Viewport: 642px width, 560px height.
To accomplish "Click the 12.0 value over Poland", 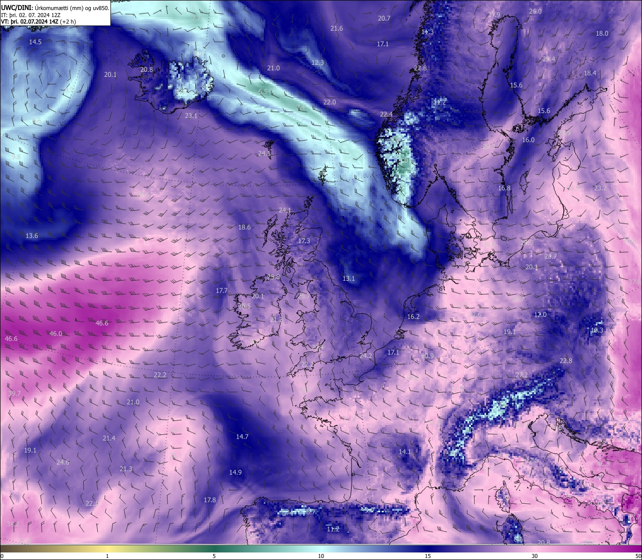I will 540,315.
